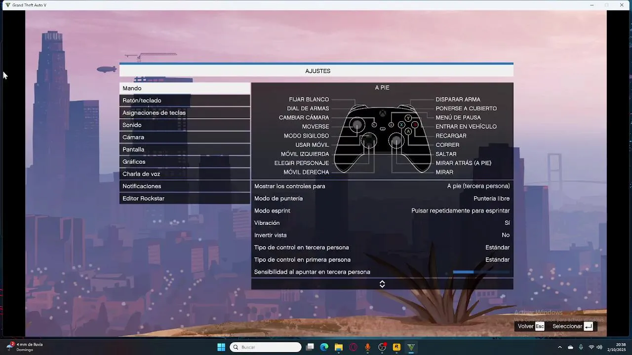Viewport: 632px width, 355px height.
Task: Click the taskbar Buscar search box
Action: point(266,347)
